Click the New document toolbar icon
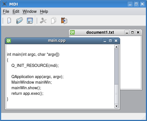 coord(9,21)
